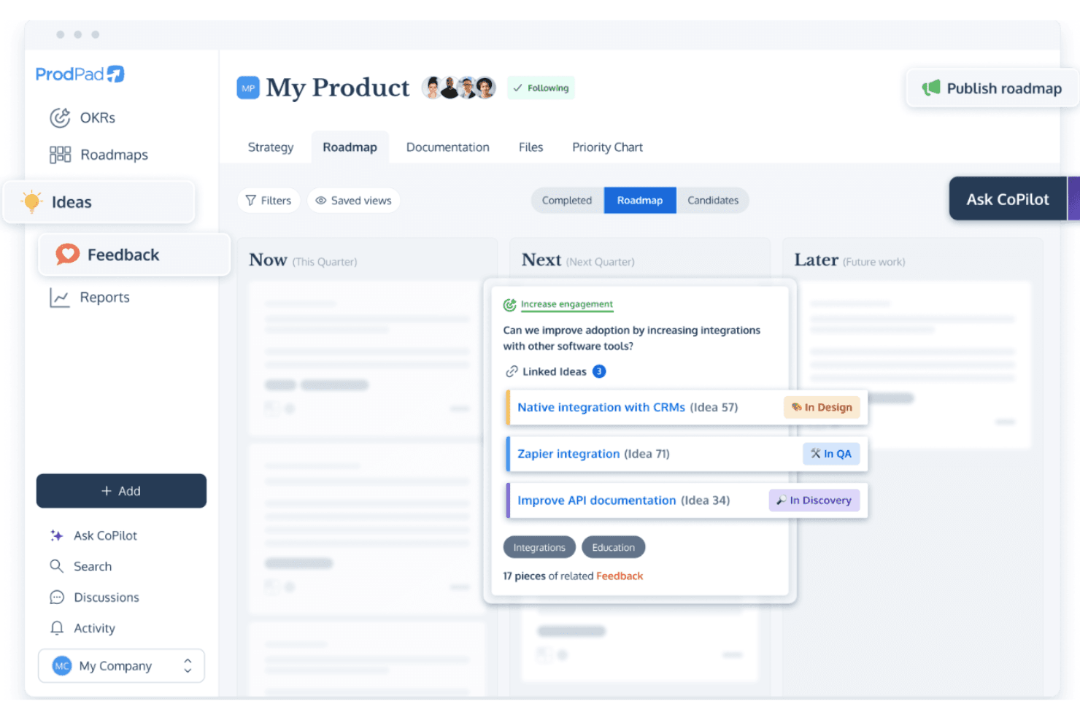Switch to the Files tab
This screenshot has height=720, width=1080.
point(531,147)
